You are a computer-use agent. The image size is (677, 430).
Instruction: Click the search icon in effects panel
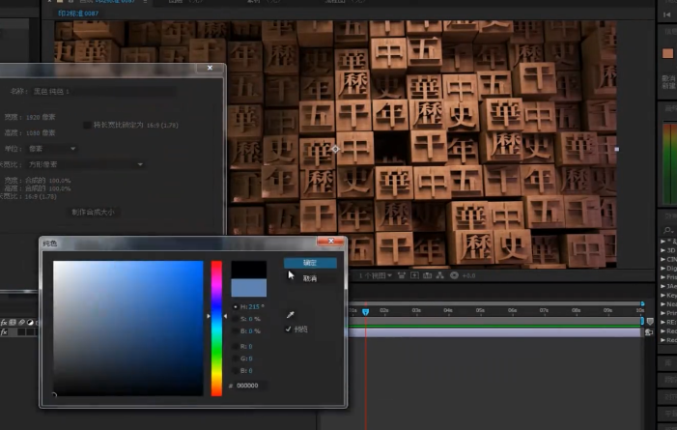pos(667,230)
